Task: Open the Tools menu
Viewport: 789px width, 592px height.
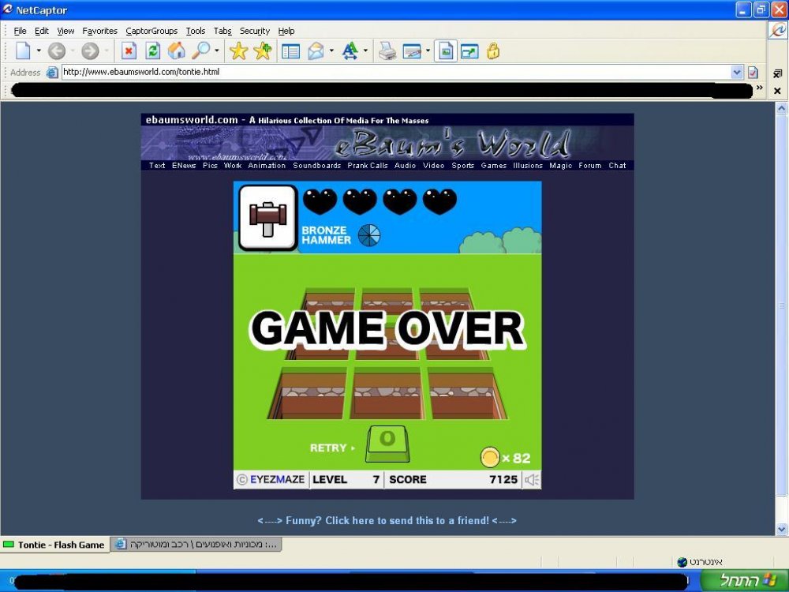Action: [x=195, y=32]
